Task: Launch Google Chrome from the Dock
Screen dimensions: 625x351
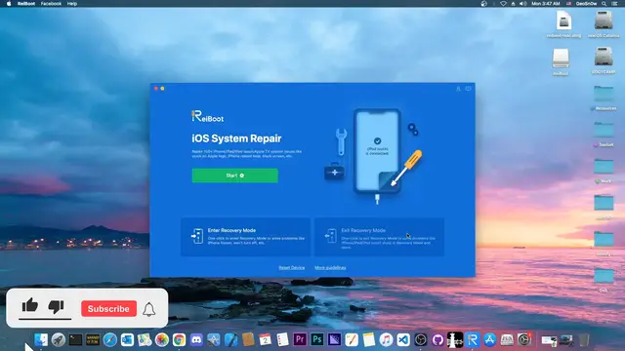Action: tap(180, 340)
